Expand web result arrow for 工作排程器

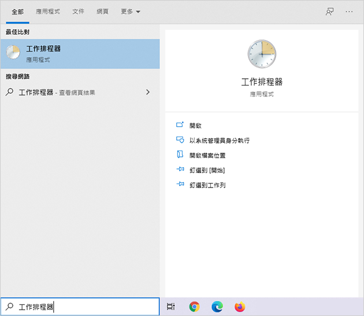tap(148, 92)
